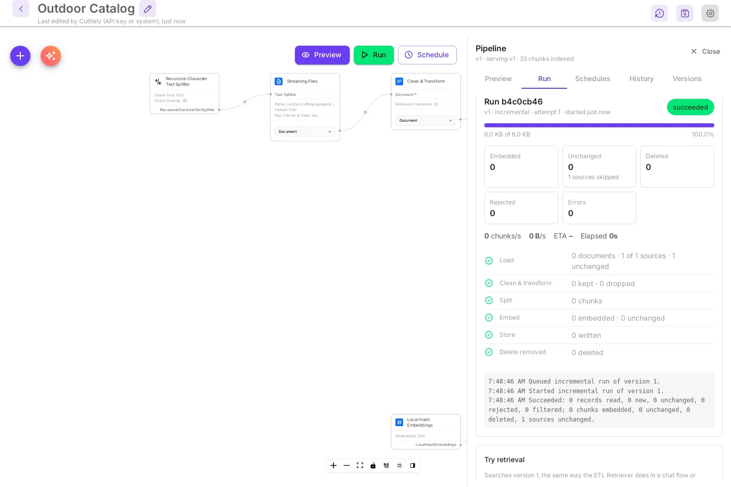Zoom out of the canvas

point(347,465)
